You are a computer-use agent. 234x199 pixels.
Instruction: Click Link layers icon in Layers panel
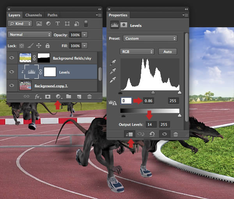click(x=27, y=96)
